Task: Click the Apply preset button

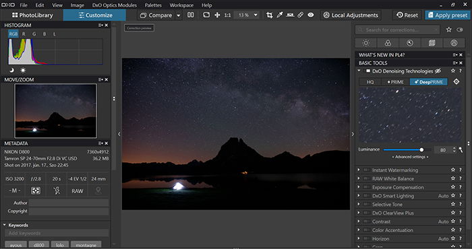Action: (x=448, y=15)
